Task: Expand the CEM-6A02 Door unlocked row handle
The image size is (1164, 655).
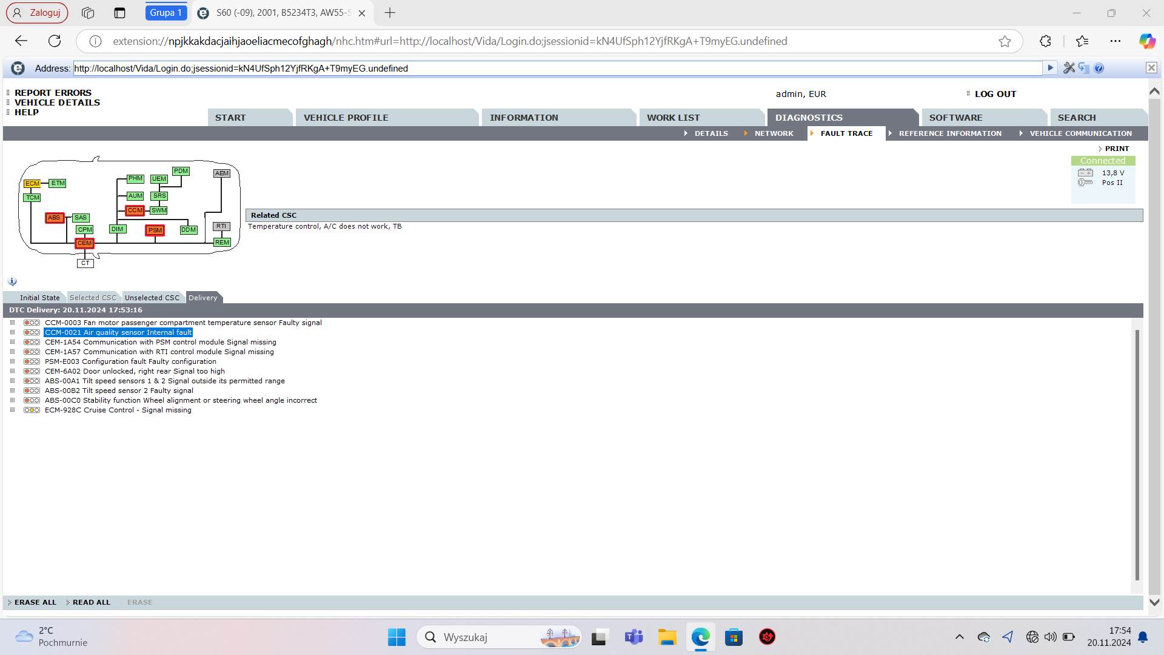Action: point(12,371)
